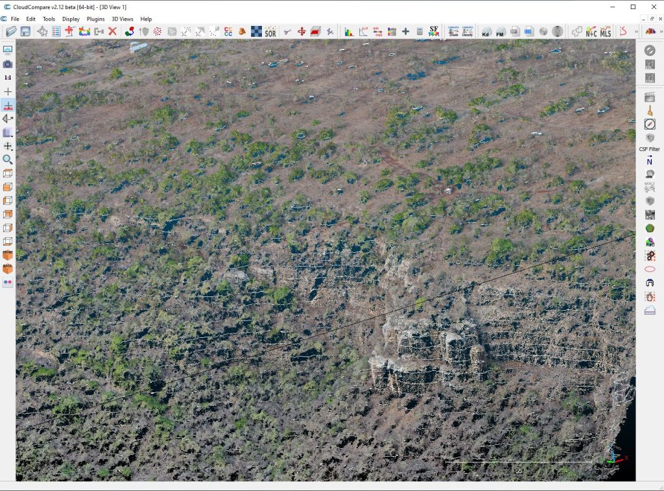Click the Open file folder icon
This screenshot has width=664, height=491.
pyautogui.click(x=10, y=31)
